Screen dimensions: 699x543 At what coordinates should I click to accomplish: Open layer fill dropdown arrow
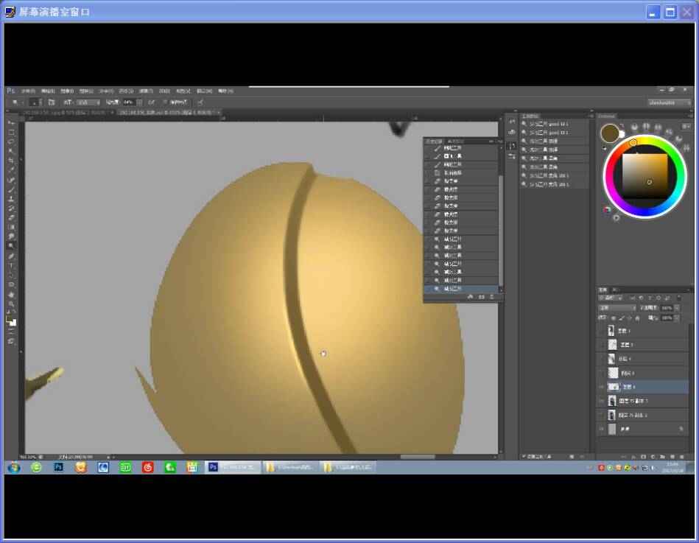pos(677,318)
